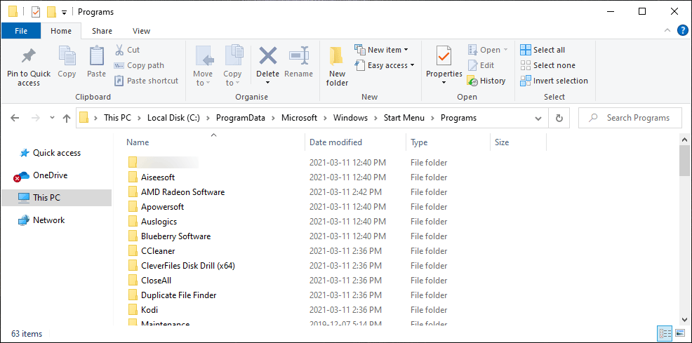Click the Properties checkmark icon
692x343 pixels.
(x=444, y=56)
